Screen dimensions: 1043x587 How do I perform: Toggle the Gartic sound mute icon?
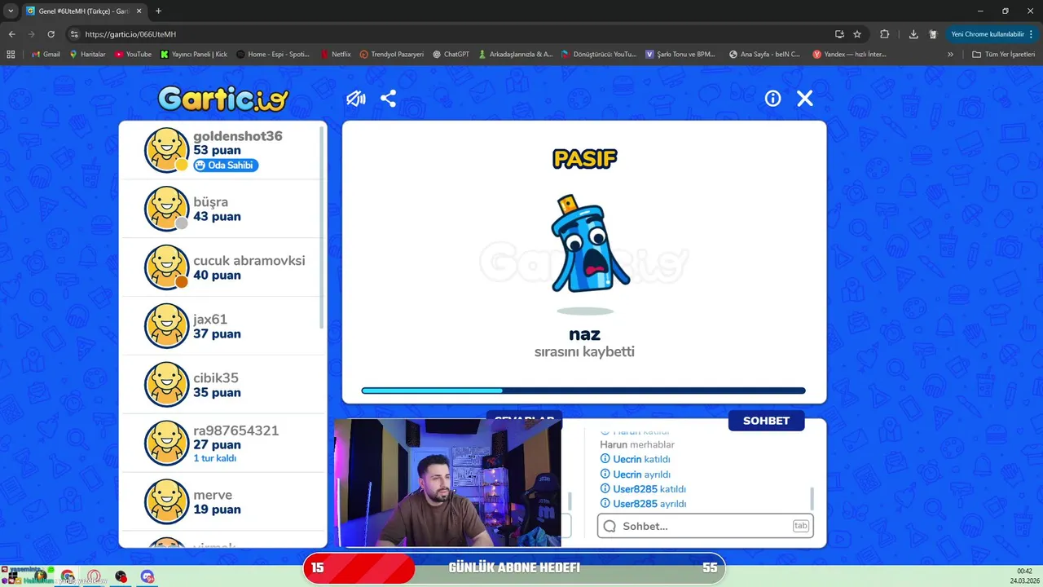355,99
